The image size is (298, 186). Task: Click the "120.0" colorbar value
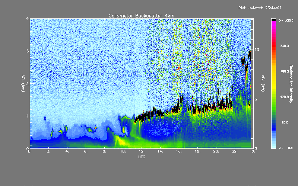tap(285, 97)
